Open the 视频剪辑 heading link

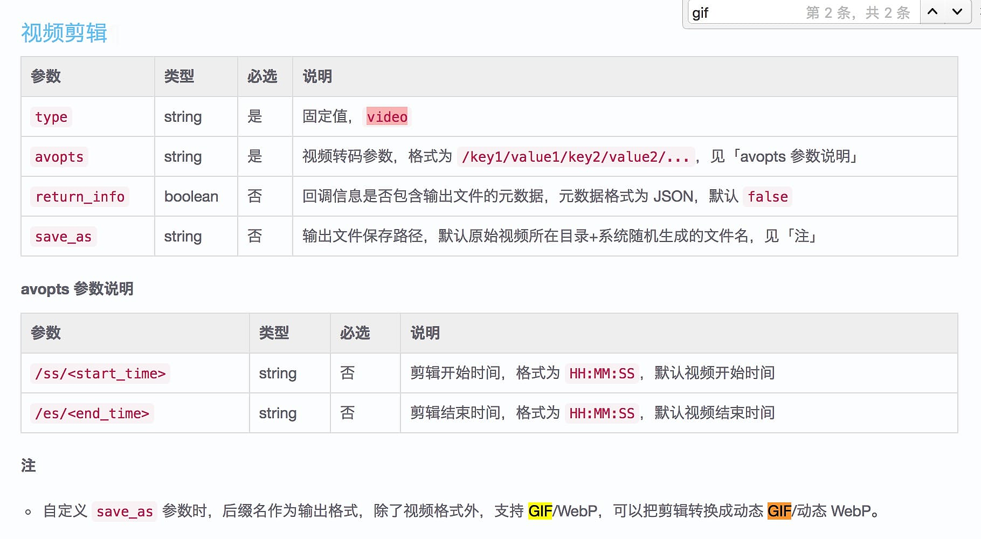pyautogui.click(x=64, y=33)
